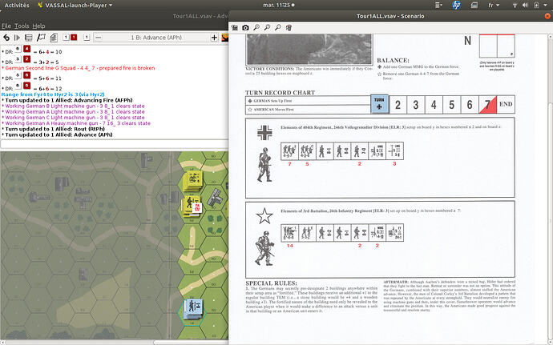
Task: Select turn 3 on the record chart
Action: (416, 105)
